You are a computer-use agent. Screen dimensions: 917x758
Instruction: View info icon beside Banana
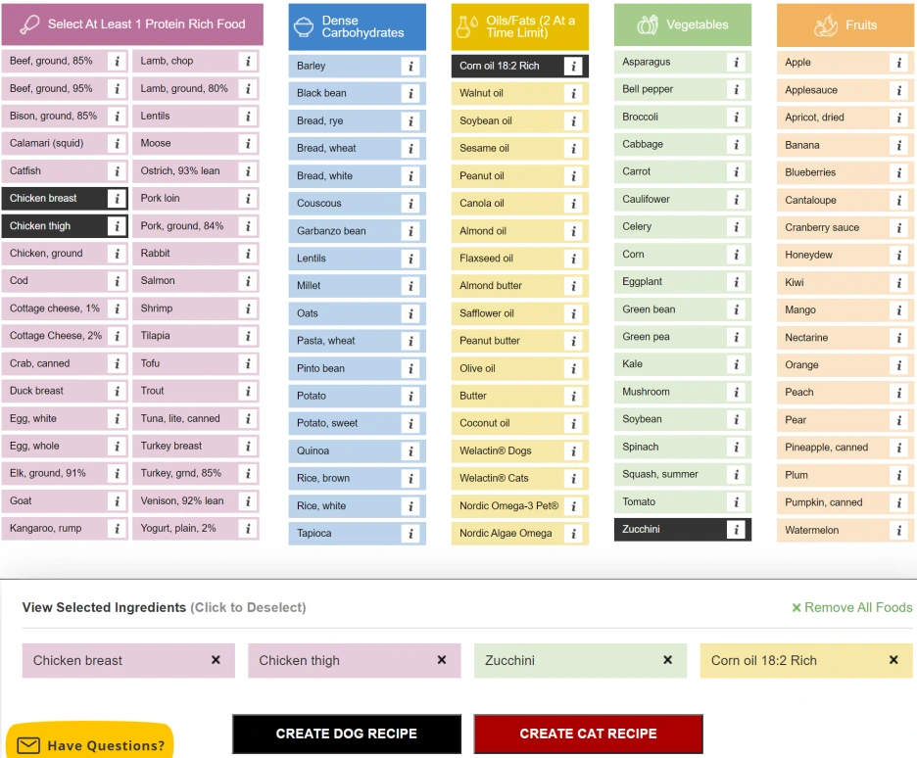(898, 145)
